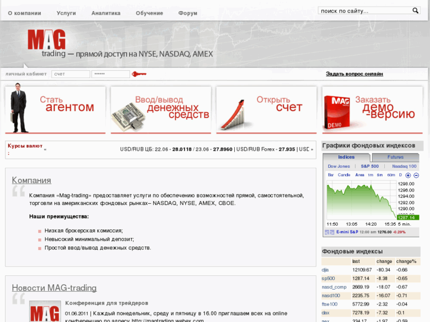Select the Dow Jones chart
This screenshot has height=322, width=430.
(x=339, y=166)
